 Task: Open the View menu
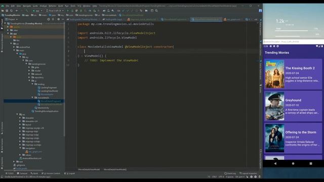pyautogui.click(x=19, y=6)
